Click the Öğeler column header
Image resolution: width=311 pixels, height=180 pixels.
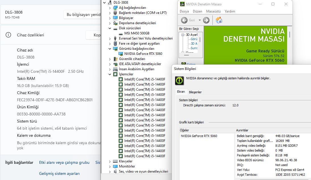click(207, 130)
